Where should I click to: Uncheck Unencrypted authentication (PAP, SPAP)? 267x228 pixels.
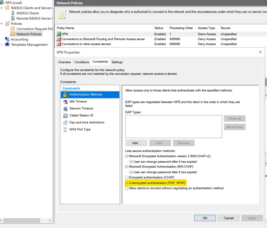point(127,183)
